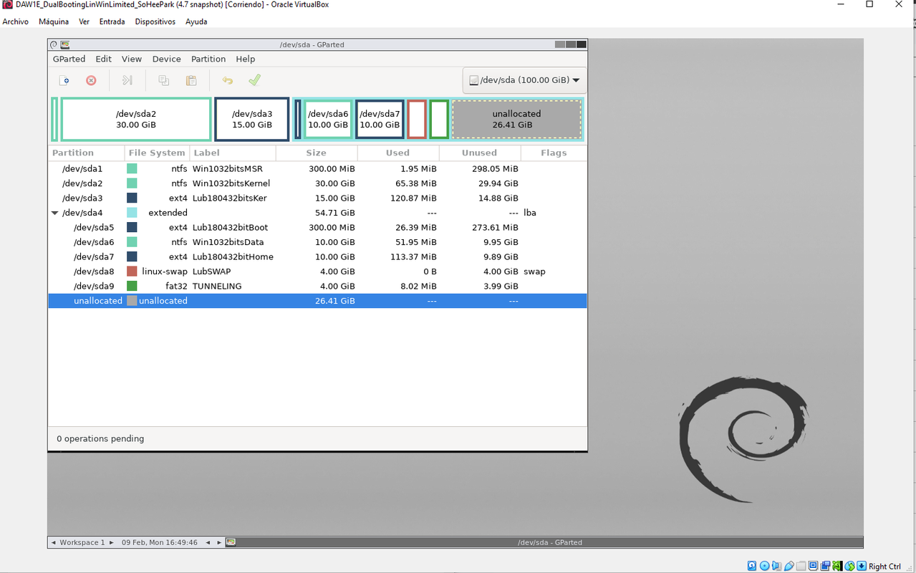Open the Edit menu in GParted

pyautogui.click(x=104, y=59)
